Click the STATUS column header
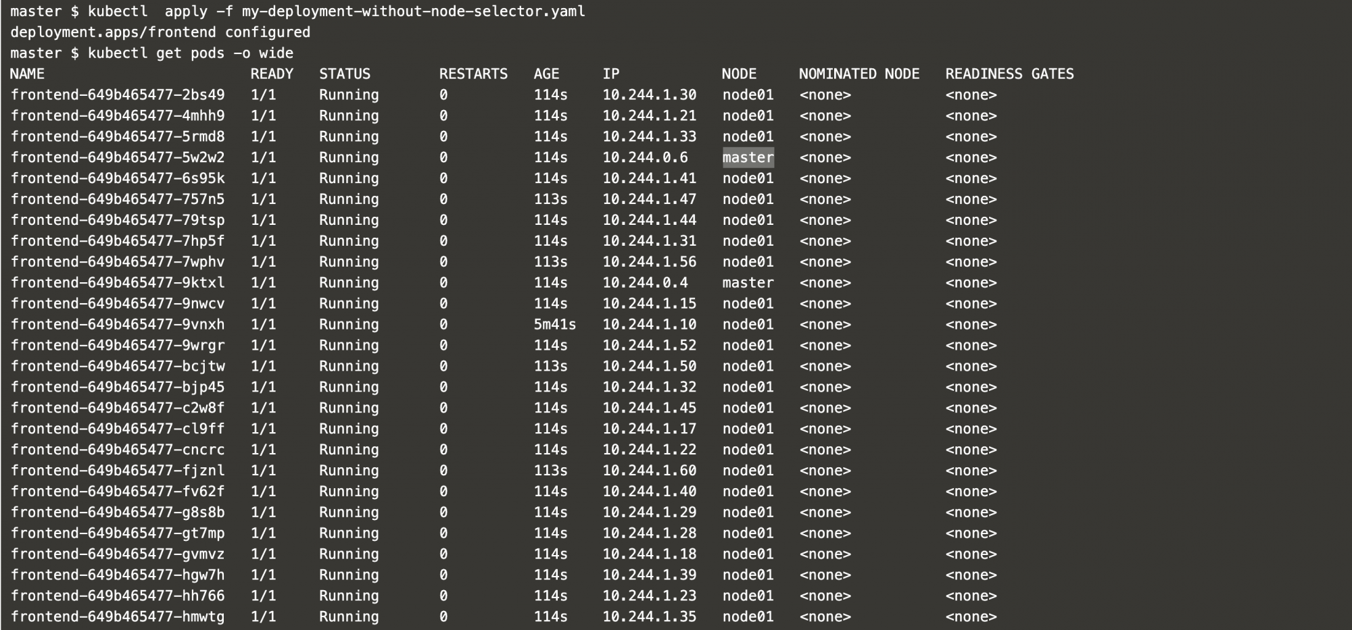This screenshot has height=630, width=1352. tap(345, 74)
